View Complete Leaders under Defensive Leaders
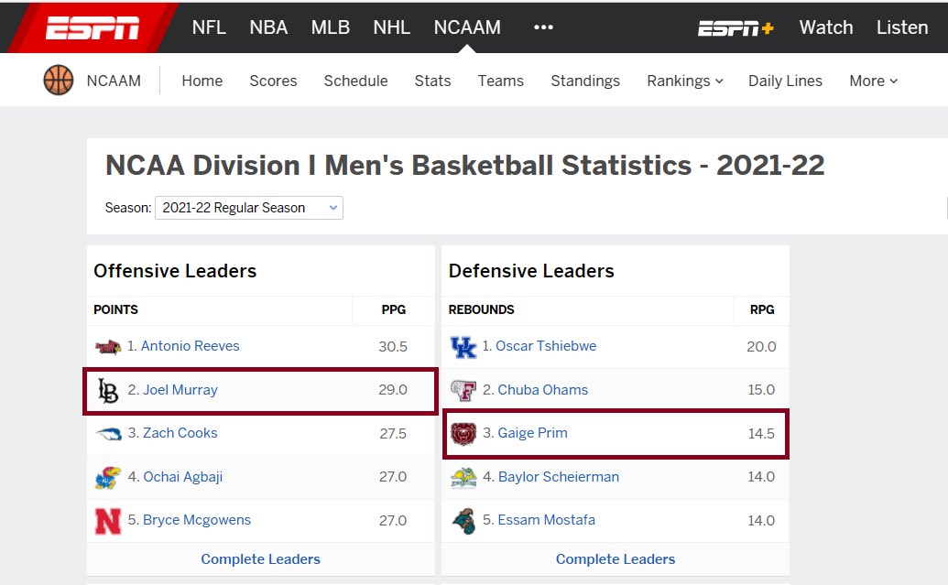Screen dimensions: 948x585 pyautogui.click(x=616, y=559)
